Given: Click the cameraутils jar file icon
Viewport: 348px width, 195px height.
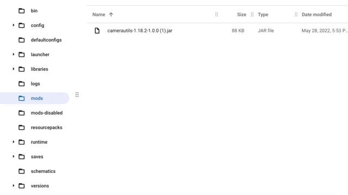Looking at the screenshot, I should [x=97, y=30].
